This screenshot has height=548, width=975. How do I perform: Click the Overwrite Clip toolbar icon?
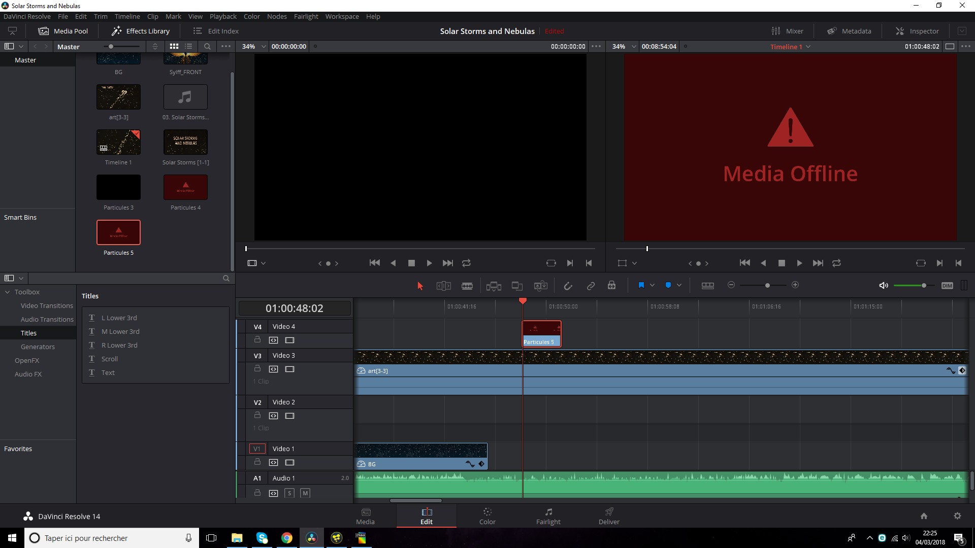click(517, 286)
